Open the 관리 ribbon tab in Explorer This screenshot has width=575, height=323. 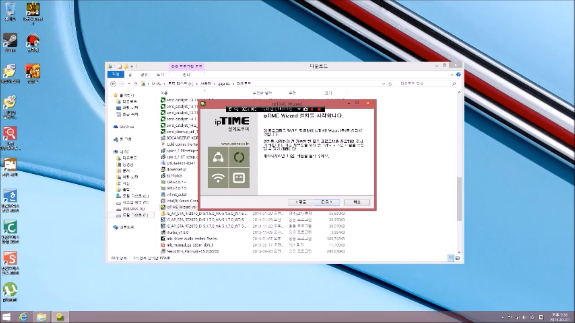point(186,74)
